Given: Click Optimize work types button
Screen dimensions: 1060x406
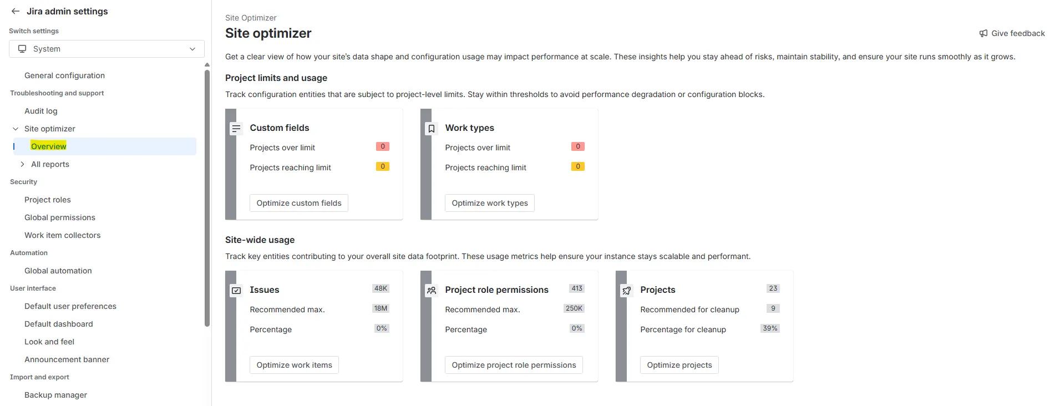Looking at the screenshot, I should [x=490, y=203].
